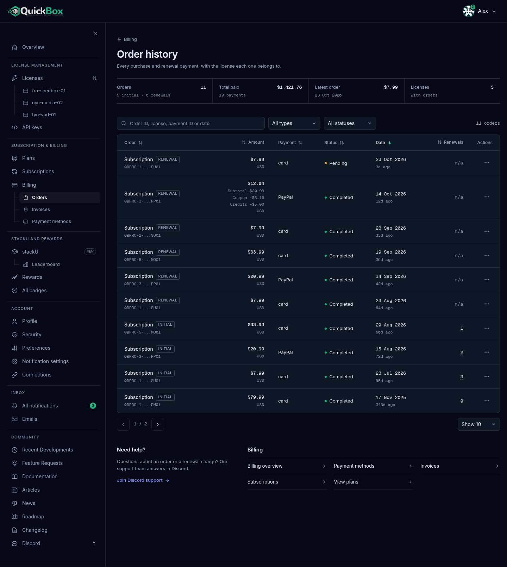Open the All statuses filter dropdown

350,123
